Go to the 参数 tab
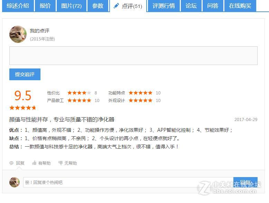Image resolution: width=269 pixels, height=203 pixels. coord(98,6)
